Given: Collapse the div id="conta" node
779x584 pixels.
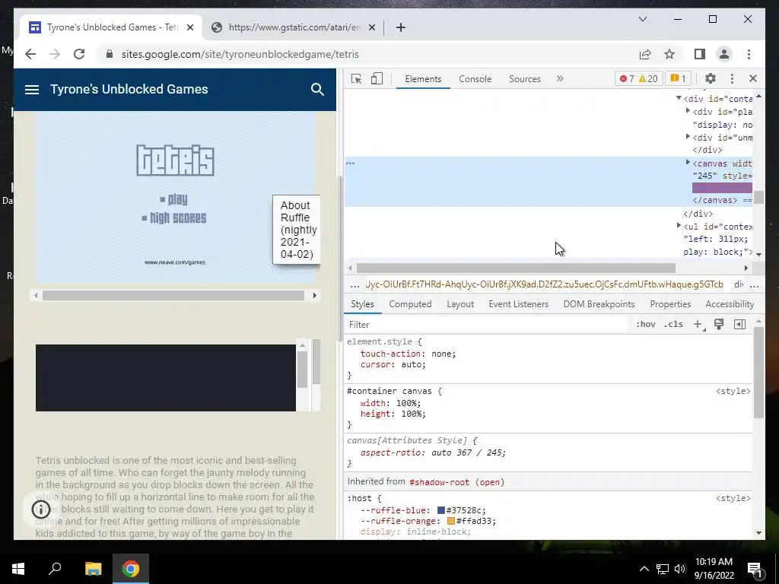Looking at the screenshot, I should (679, 98).
